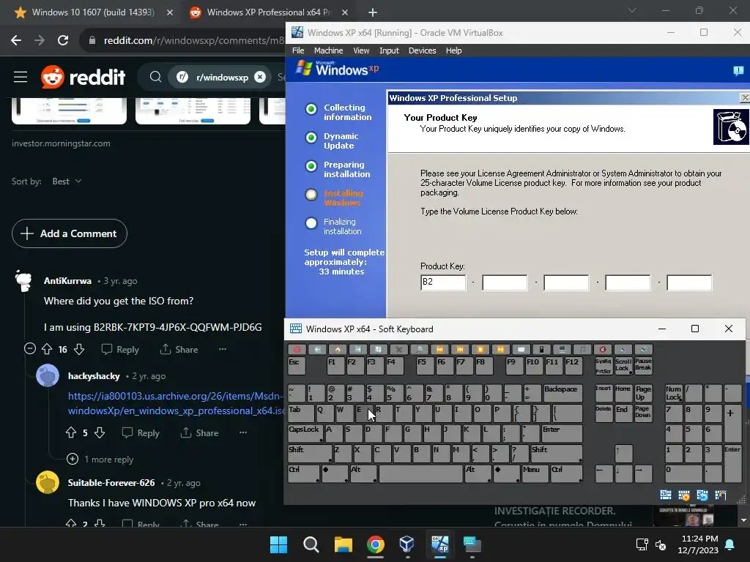The height and width of the screenshot is (562, 750).
Task: Collapse AntiKurrwa's comment thread
Action: point(29,348)
